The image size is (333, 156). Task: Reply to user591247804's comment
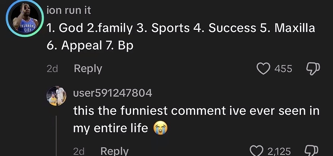[114, 151]
